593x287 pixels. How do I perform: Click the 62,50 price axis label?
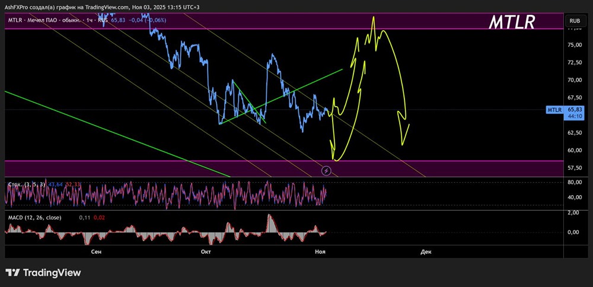click(575, 133)
